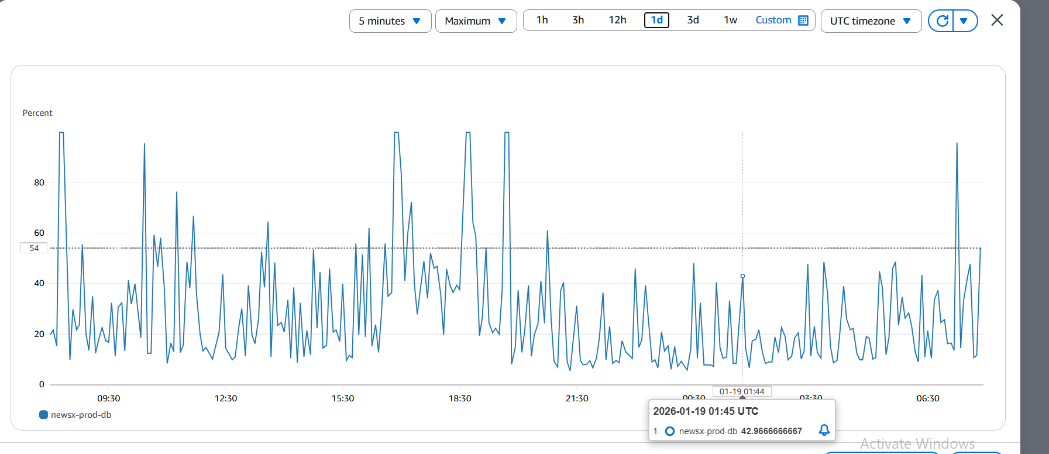Close the graph view with X

pos(997,20)
